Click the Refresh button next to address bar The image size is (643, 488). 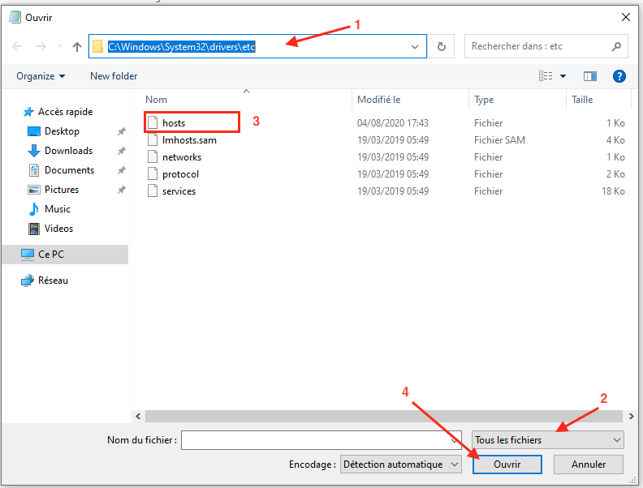point(441,47)
